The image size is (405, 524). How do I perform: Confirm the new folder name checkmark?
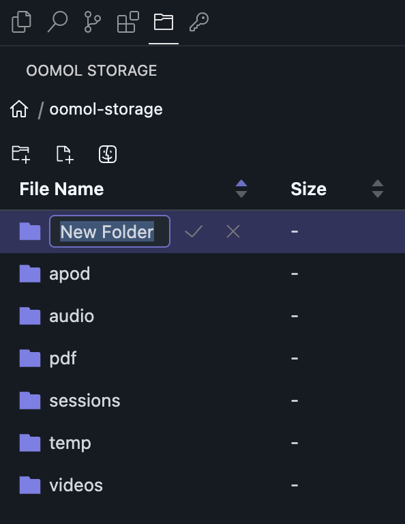[x=194, y=231]
